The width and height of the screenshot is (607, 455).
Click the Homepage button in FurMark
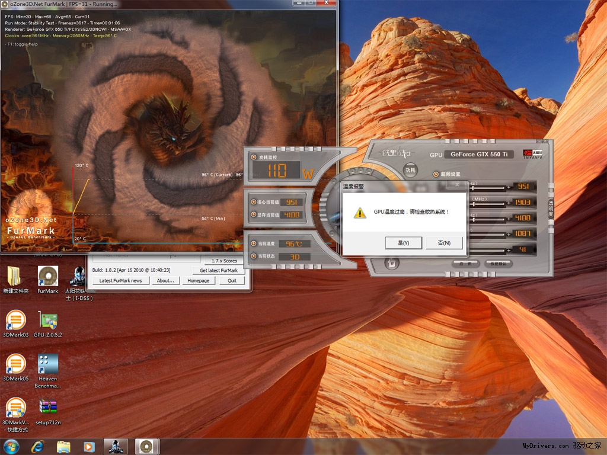point(198,280)
